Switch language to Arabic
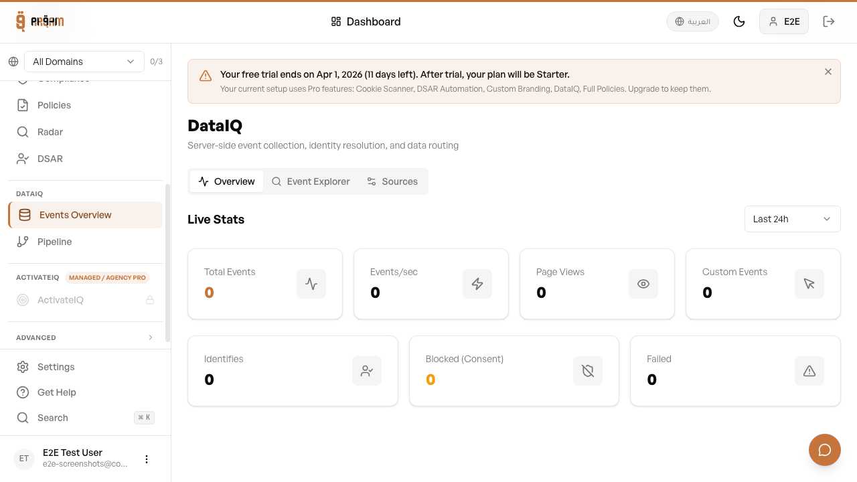 [x=692, y=21]
